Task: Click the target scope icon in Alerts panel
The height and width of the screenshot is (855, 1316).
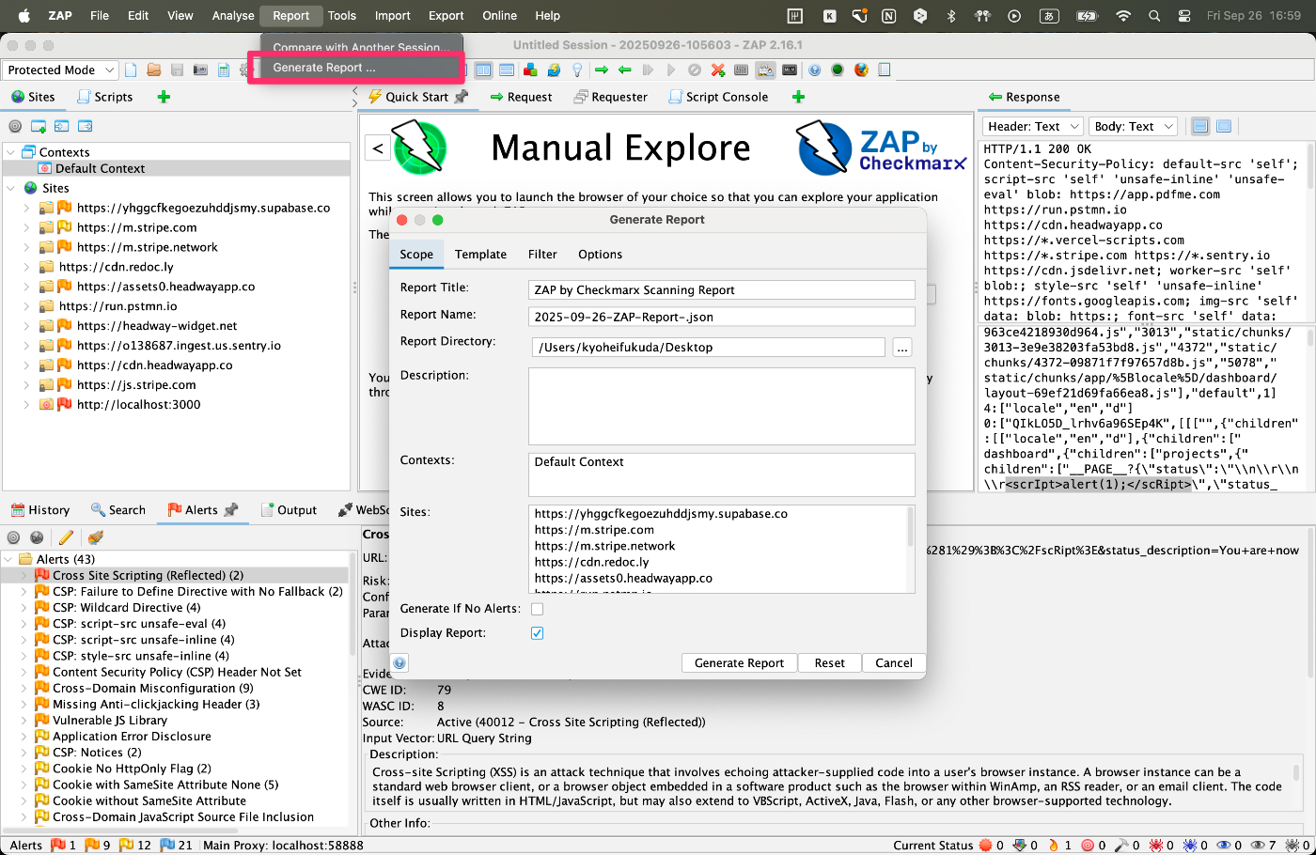Action: pyautogui.click(x=14, y=537)
